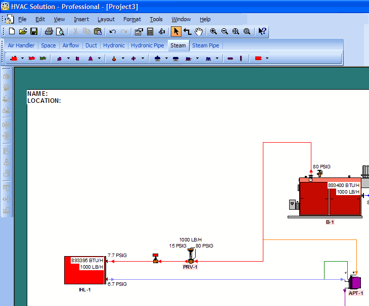Select the red shutoff valve left of PRV-1
The image size is (369, 306).
point(156,259)
